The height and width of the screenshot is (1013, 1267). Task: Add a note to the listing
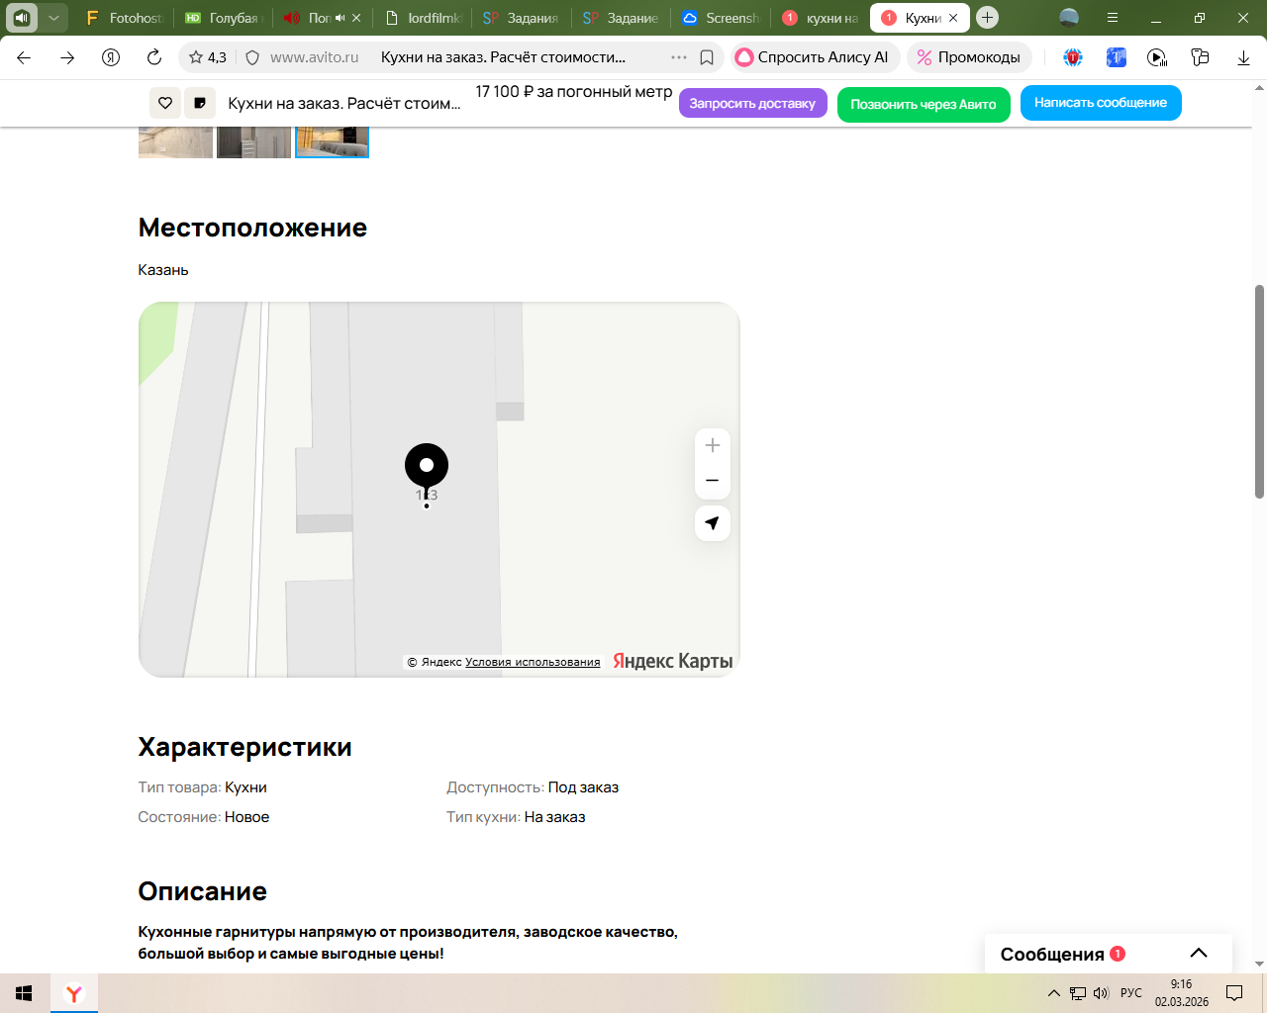tap(200, 103)
